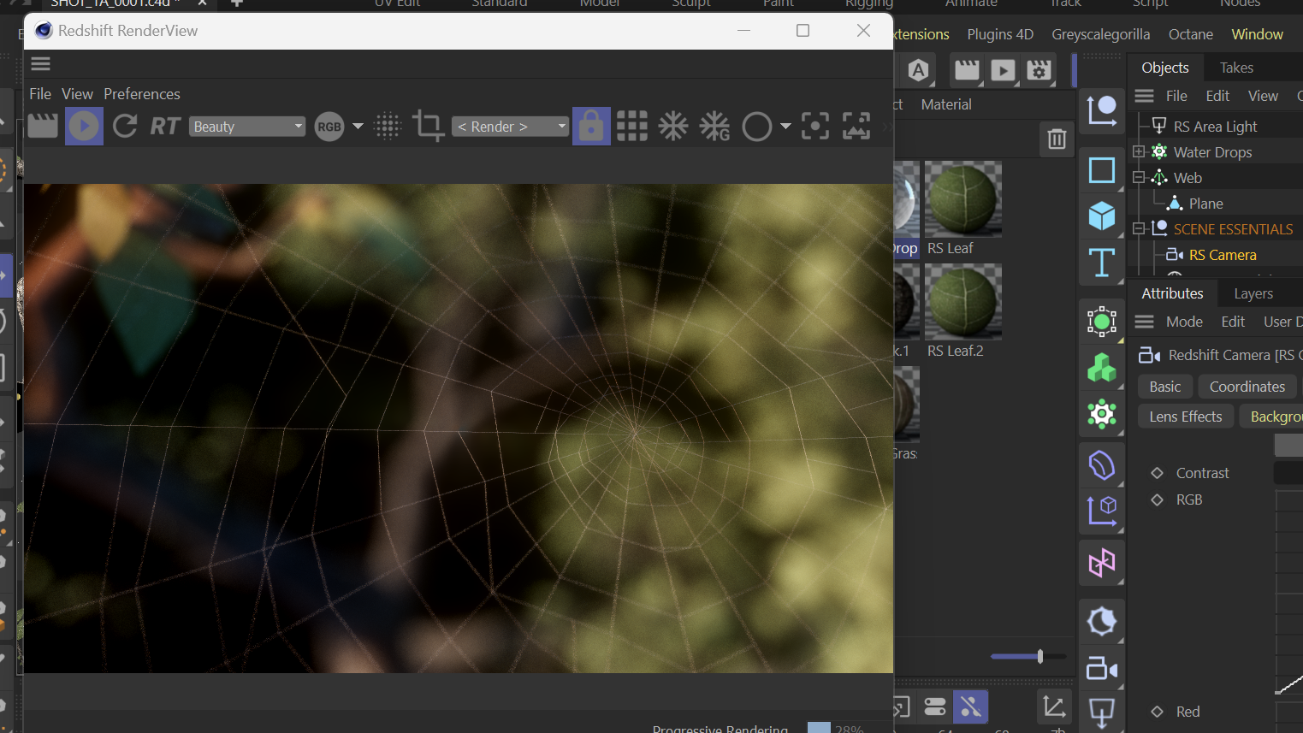Select the RS Camera object
The width and height of the screenshot is (1303, 733).
pos(1223,255)
